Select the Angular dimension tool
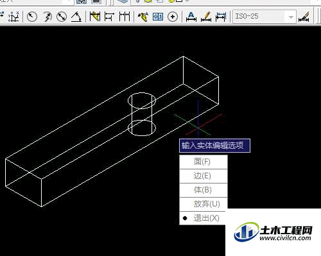Image resolution: width=321 pixels, height=256 pixels. (76, 17)
